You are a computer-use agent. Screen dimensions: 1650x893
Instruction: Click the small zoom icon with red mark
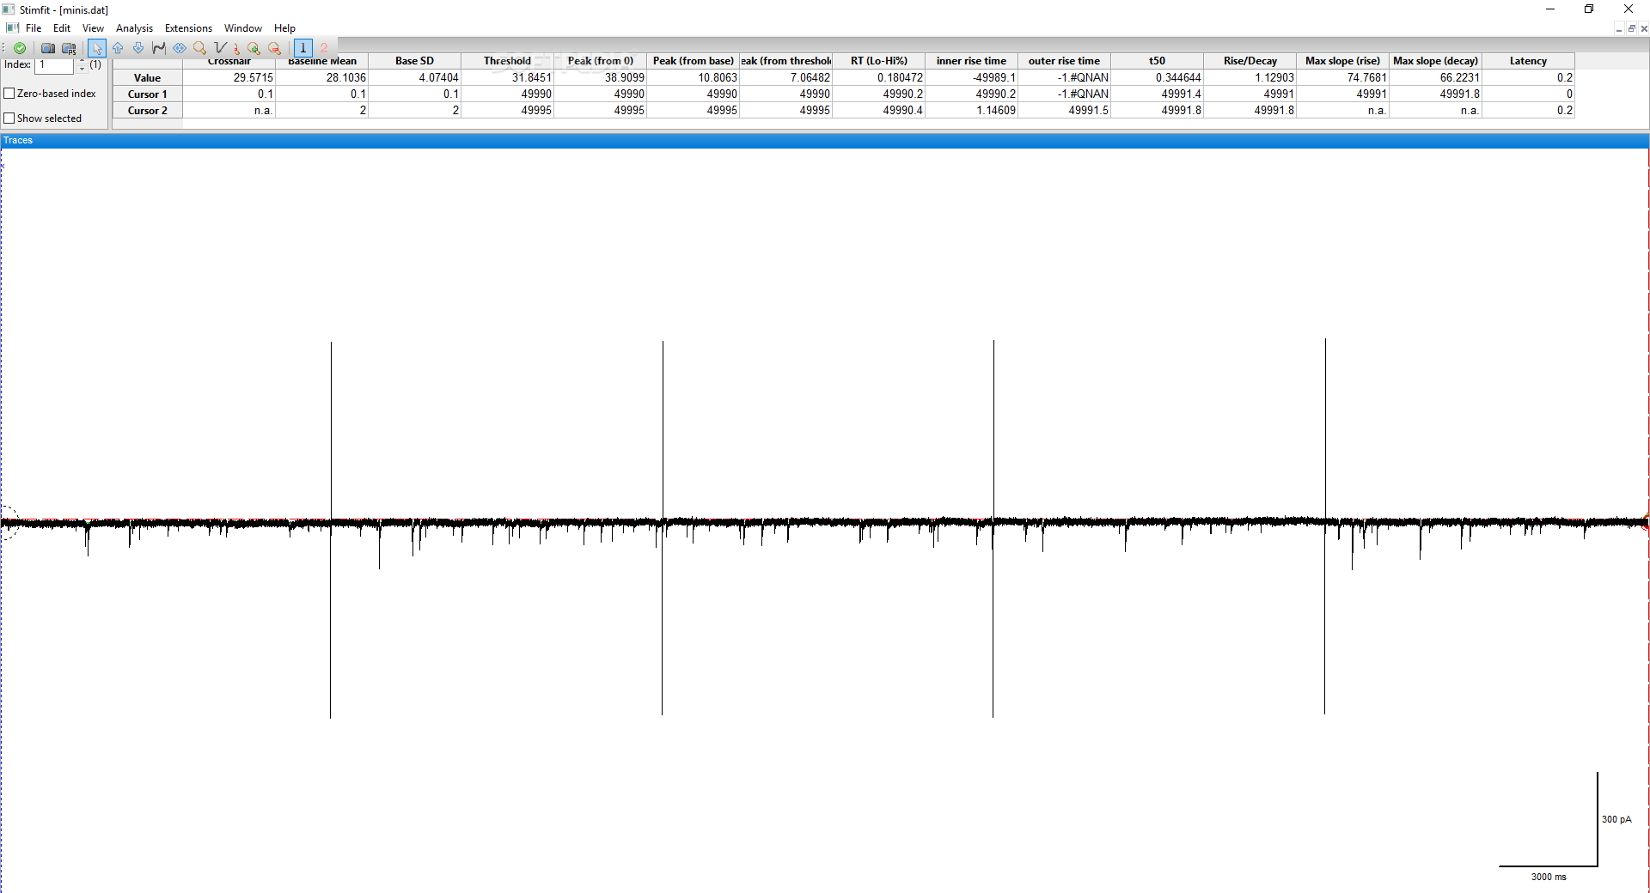point(236,49)
